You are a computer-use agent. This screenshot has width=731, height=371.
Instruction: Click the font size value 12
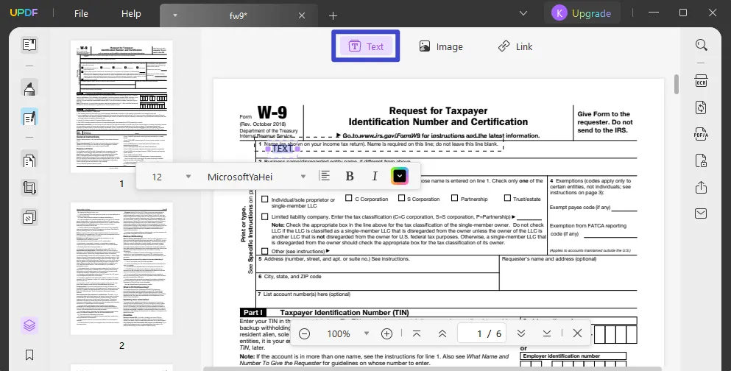click(157, 177)
